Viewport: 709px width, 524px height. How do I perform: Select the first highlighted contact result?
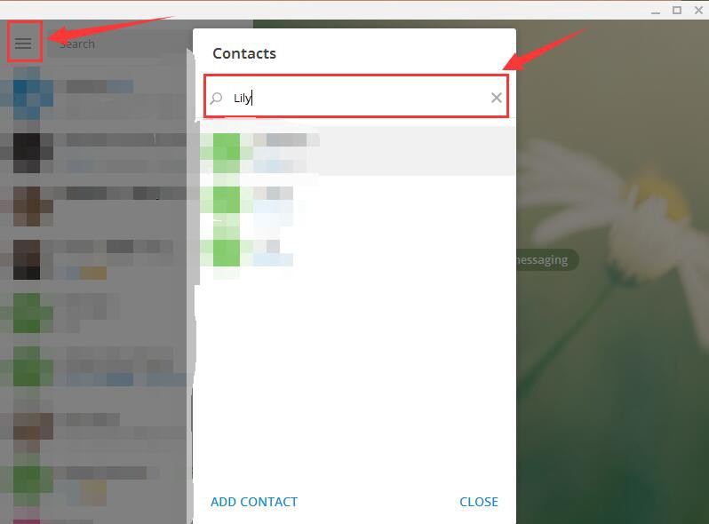(x=354, y=151)
